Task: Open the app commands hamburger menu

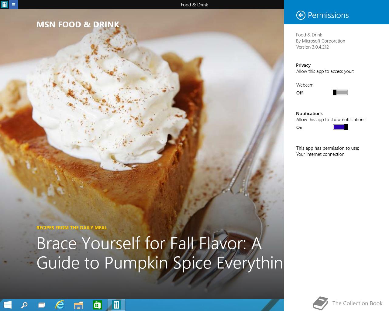Action: tap(14, 5)
